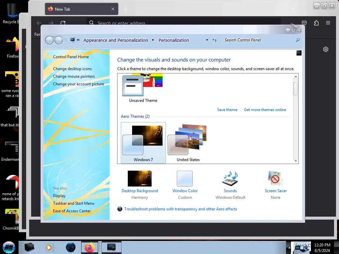Open a new Firefox tab with plus
The image size is (339, 254).
click(x=125, y=9)
